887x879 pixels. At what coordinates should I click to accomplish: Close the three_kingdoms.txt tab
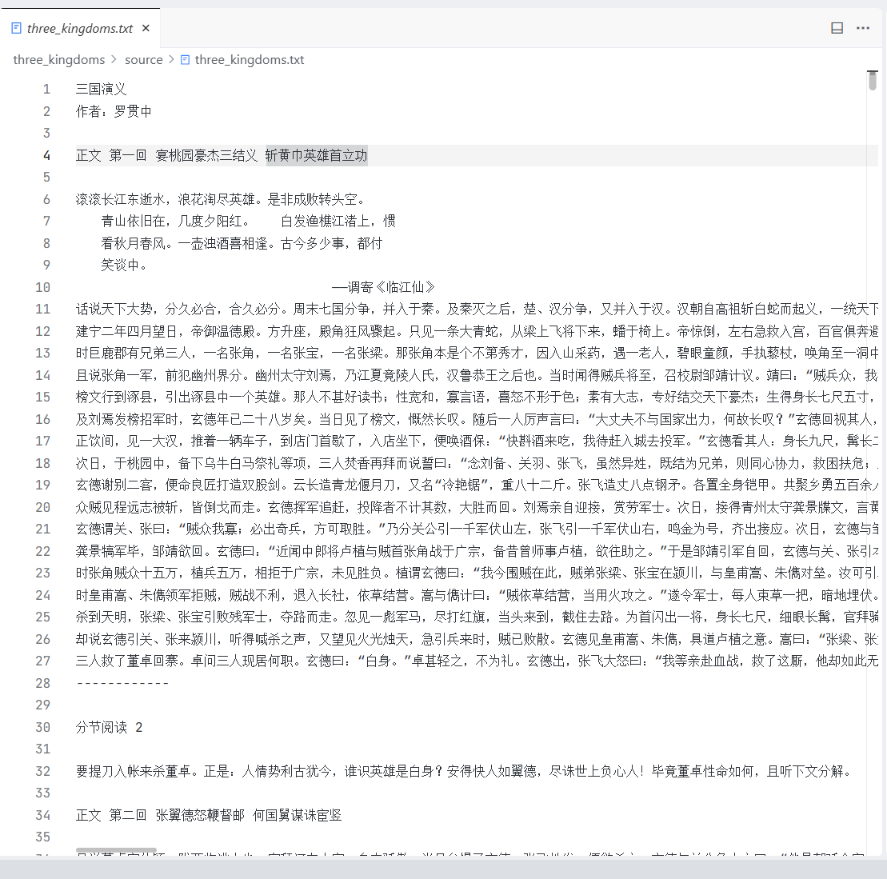click(146, 28)
